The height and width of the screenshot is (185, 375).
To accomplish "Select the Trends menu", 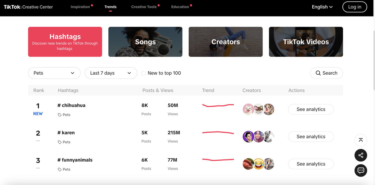I will coord(110,7).
